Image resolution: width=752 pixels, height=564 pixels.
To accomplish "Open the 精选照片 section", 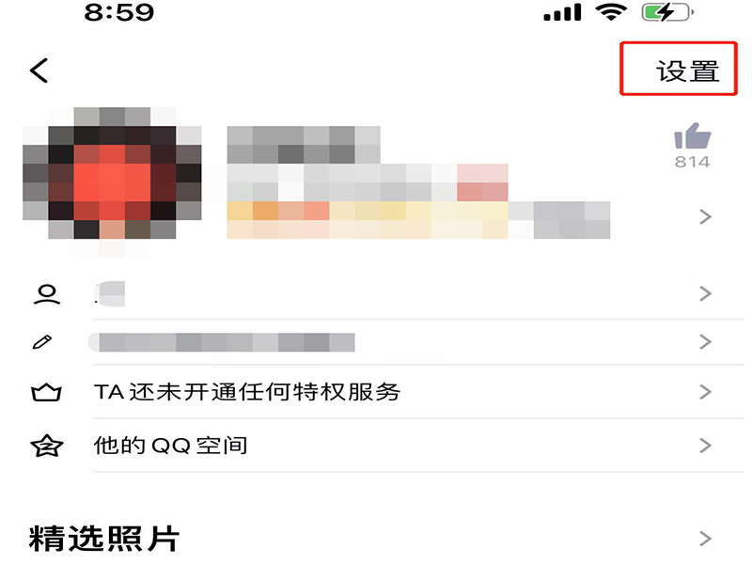I will point(104,539).
